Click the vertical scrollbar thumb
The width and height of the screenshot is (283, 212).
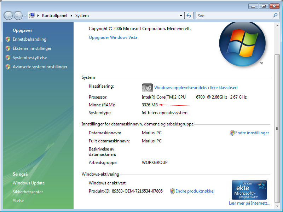[277, 128]
